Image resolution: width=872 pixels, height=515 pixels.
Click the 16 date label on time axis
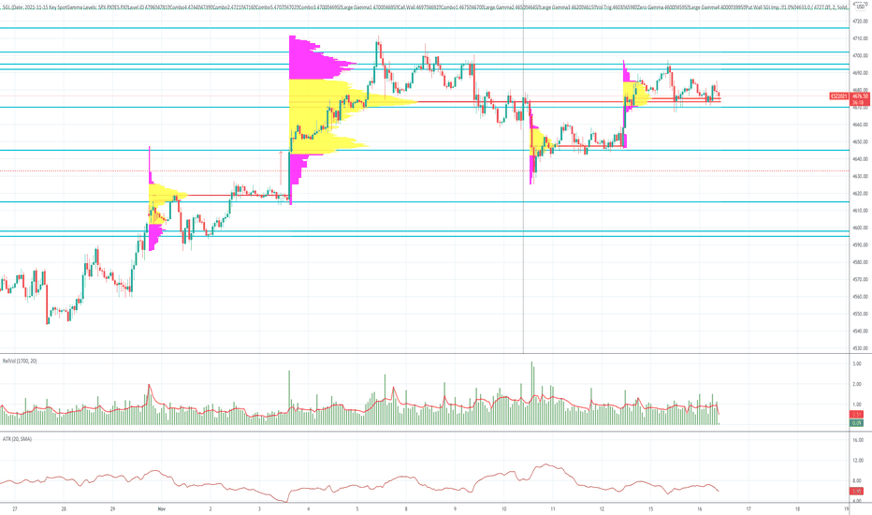tap(700, 508)
